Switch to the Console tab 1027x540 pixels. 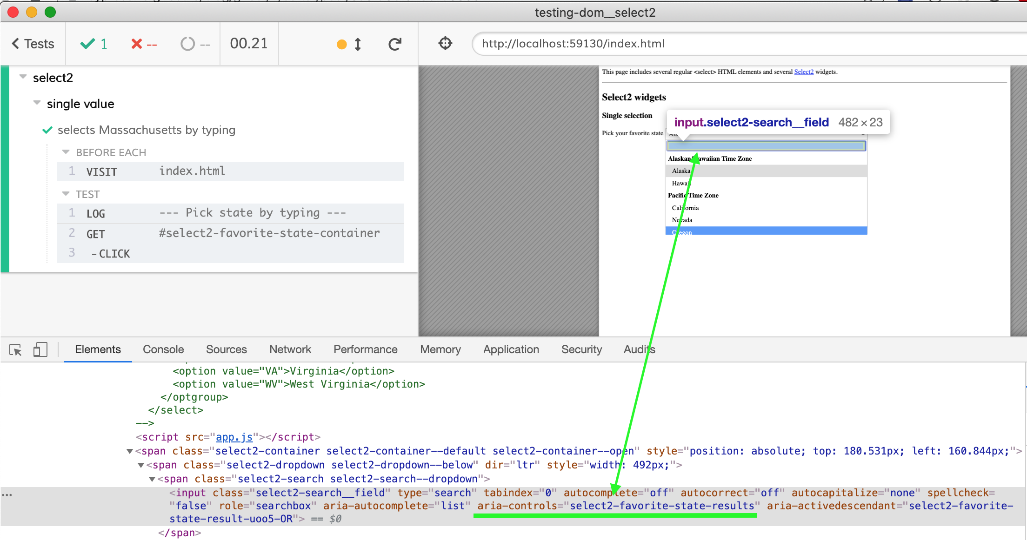coord(163,349)
